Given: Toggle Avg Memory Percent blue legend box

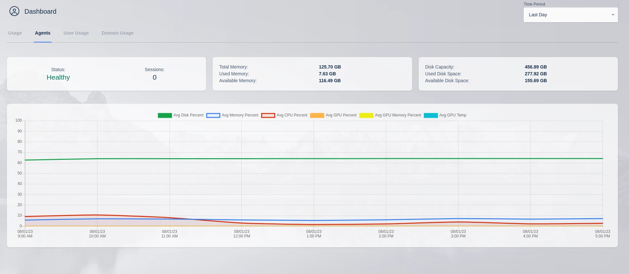Looking at the screenshot, I should [213, 115].
